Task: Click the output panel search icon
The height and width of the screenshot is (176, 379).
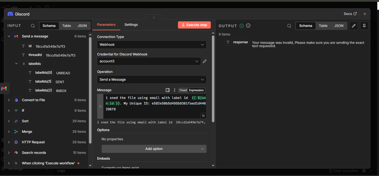Action: 289,26
